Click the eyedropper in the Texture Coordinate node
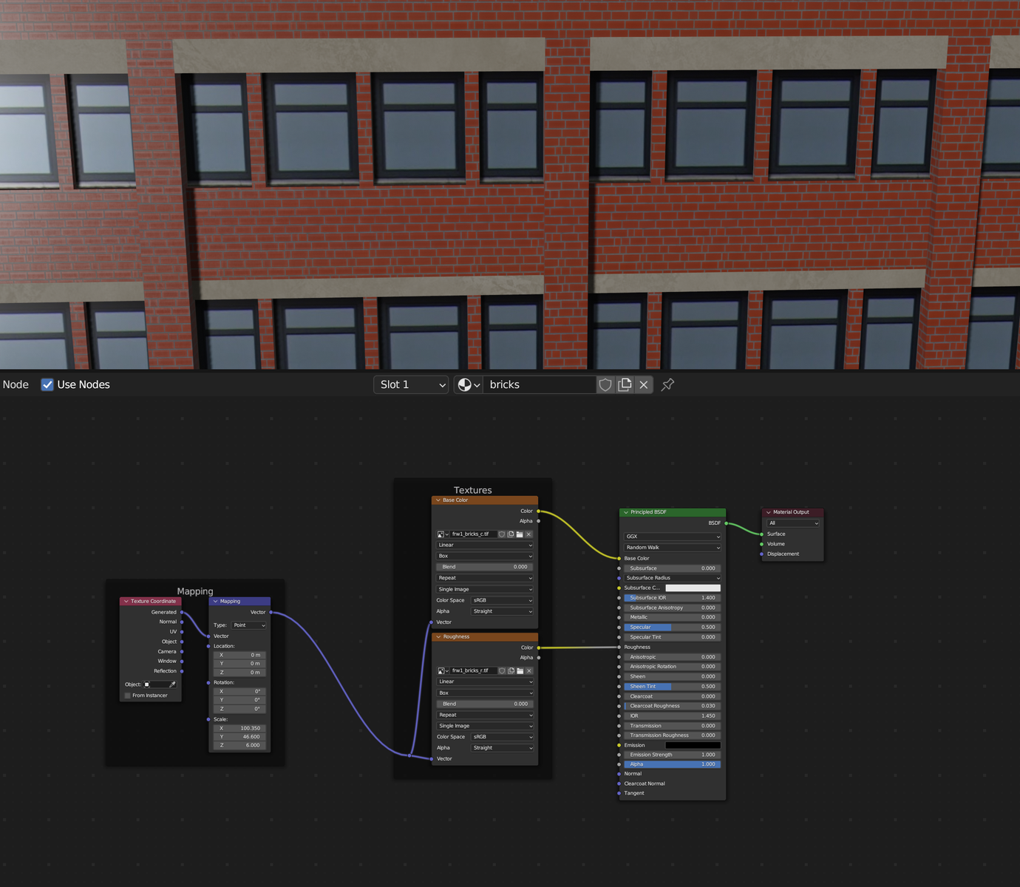The image size is (1020, 887). point(172,684)
